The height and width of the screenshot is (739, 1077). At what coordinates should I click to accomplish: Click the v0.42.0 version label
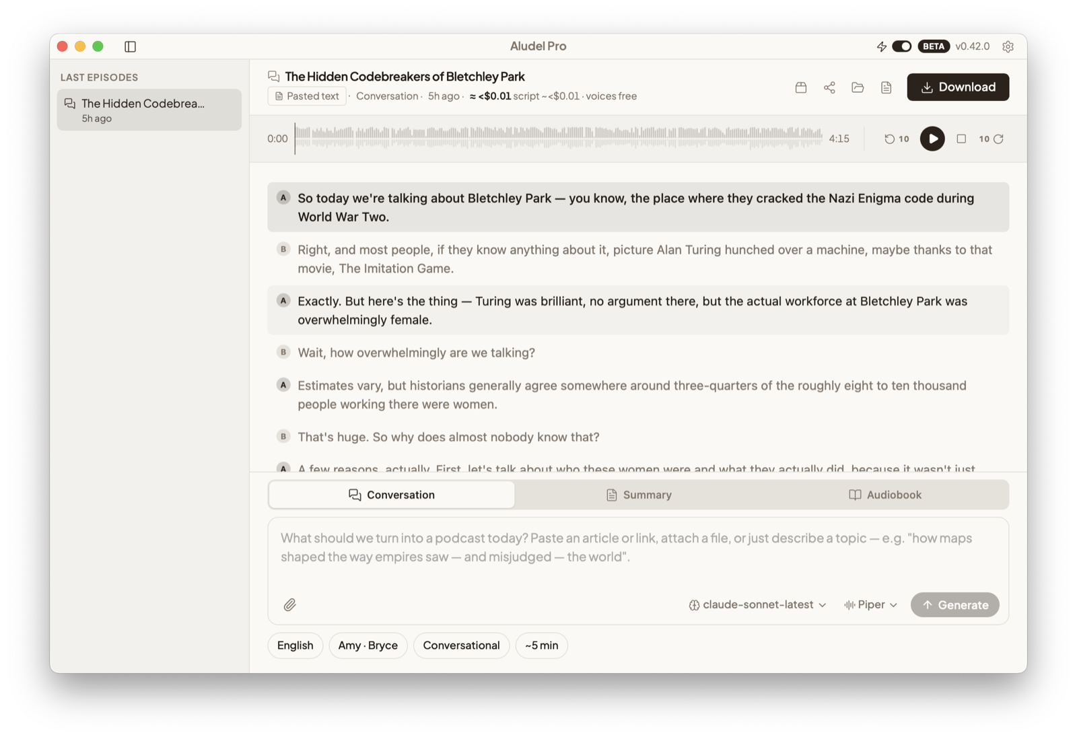[973, 46]
